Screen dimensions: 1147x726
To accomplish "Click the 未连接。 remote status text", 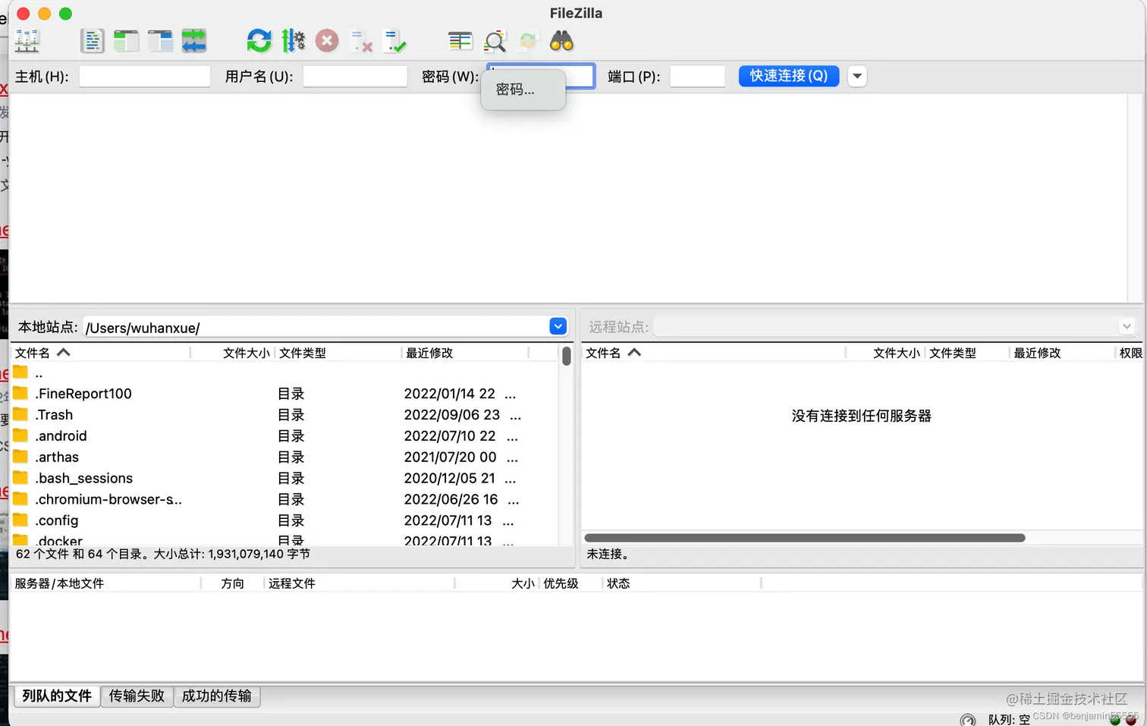I will point(608,554).
